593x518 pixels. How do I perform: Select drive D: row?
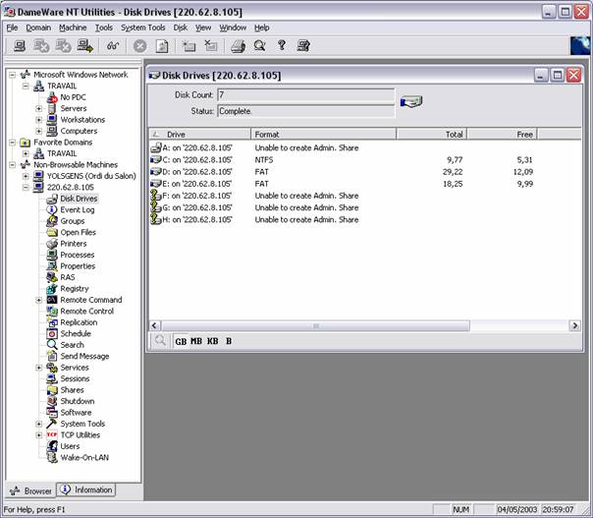click(x=365, y=172)
